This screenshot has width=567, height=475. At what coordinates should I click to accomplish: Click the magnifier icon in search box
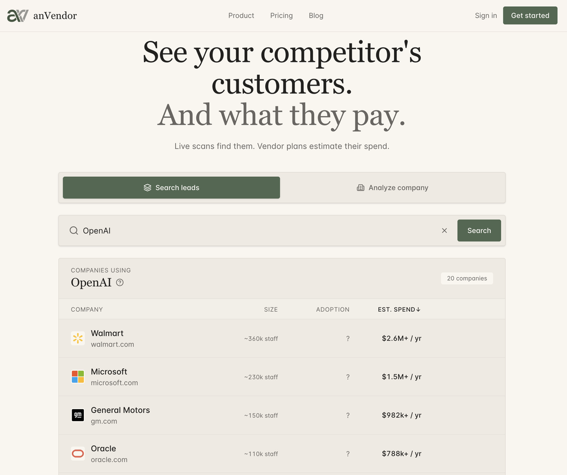pyautogui.click(x=74, y=231)
